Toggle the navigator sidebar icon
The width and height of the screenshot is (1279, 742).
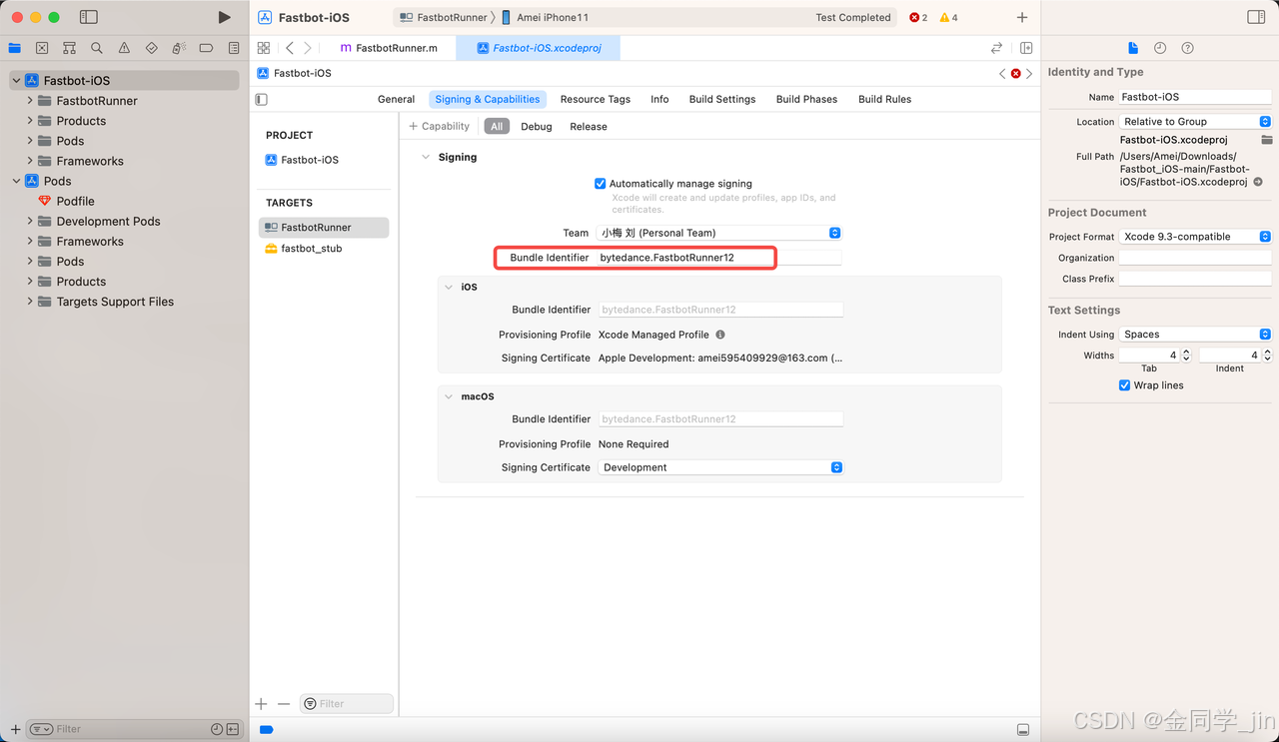[89, 17]
